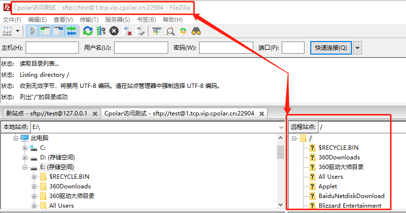406x213 pixels.
Task: Open the 编辑(E) menu
Action: tap(37, 20)
